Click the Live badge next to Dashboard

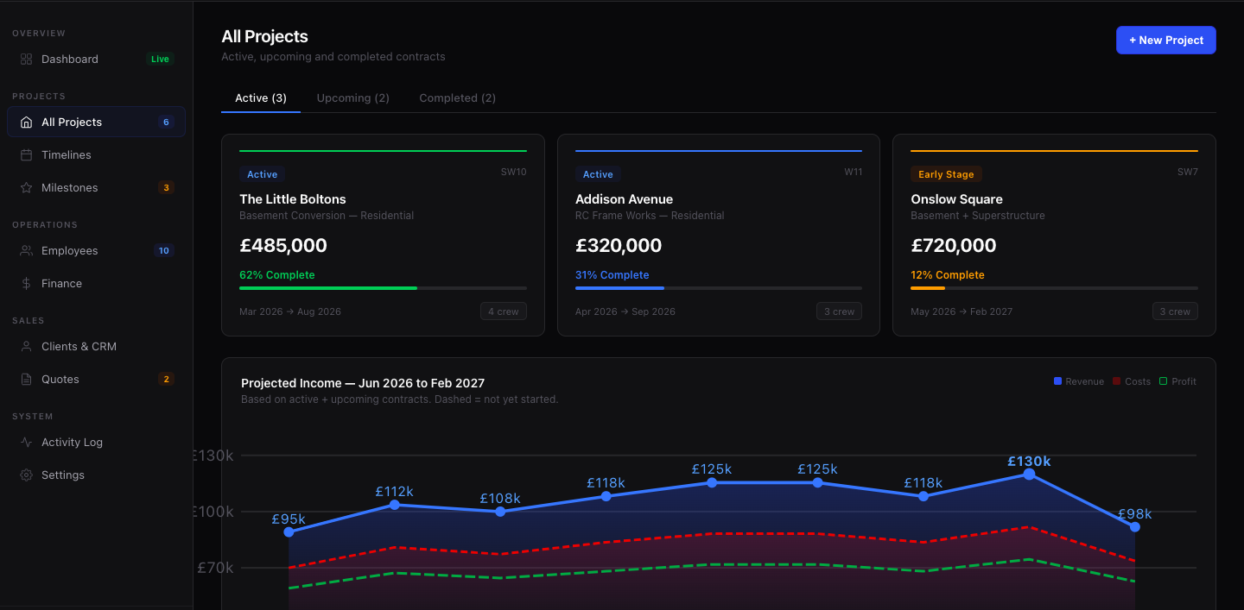[160, 60]
